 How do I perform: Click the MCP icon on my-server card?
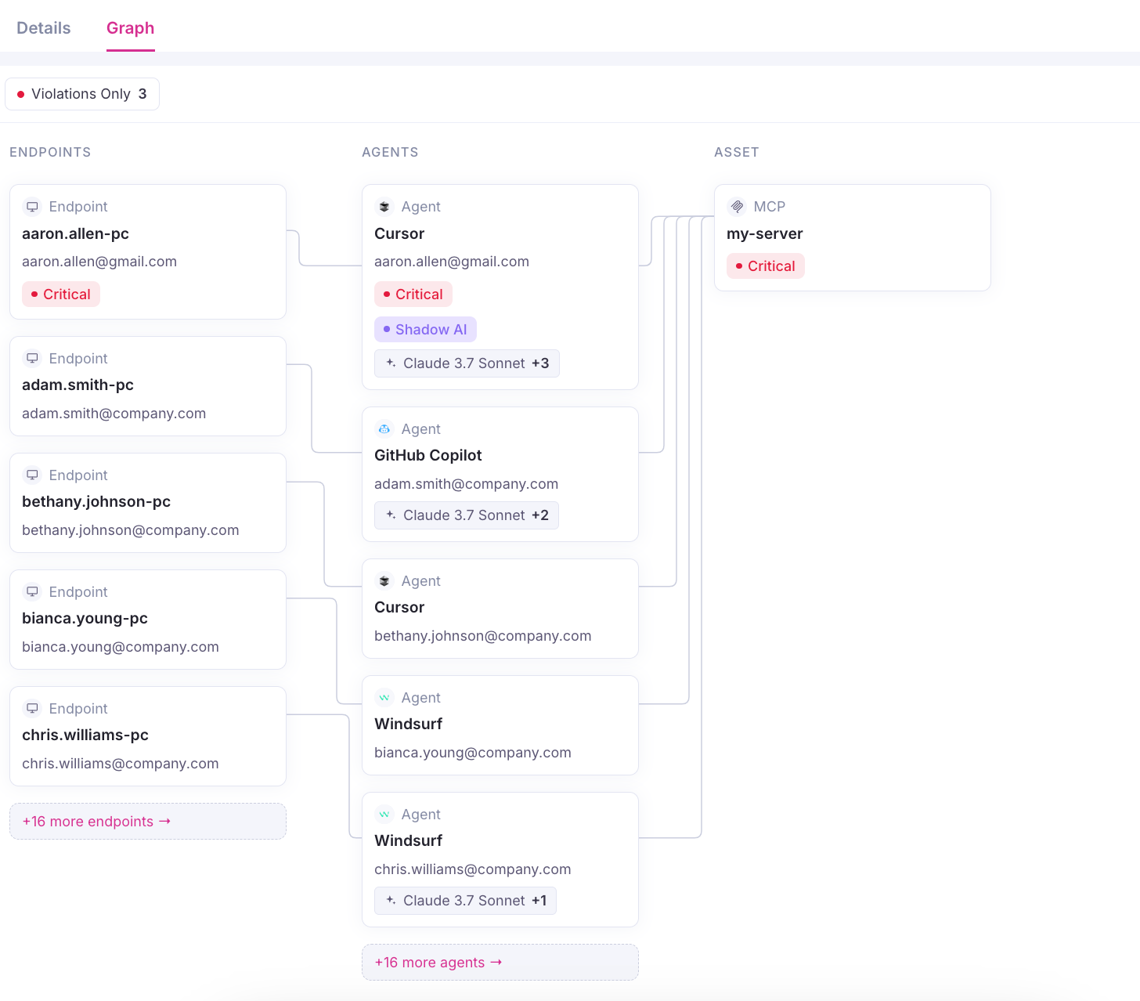(x=737, y=207)
